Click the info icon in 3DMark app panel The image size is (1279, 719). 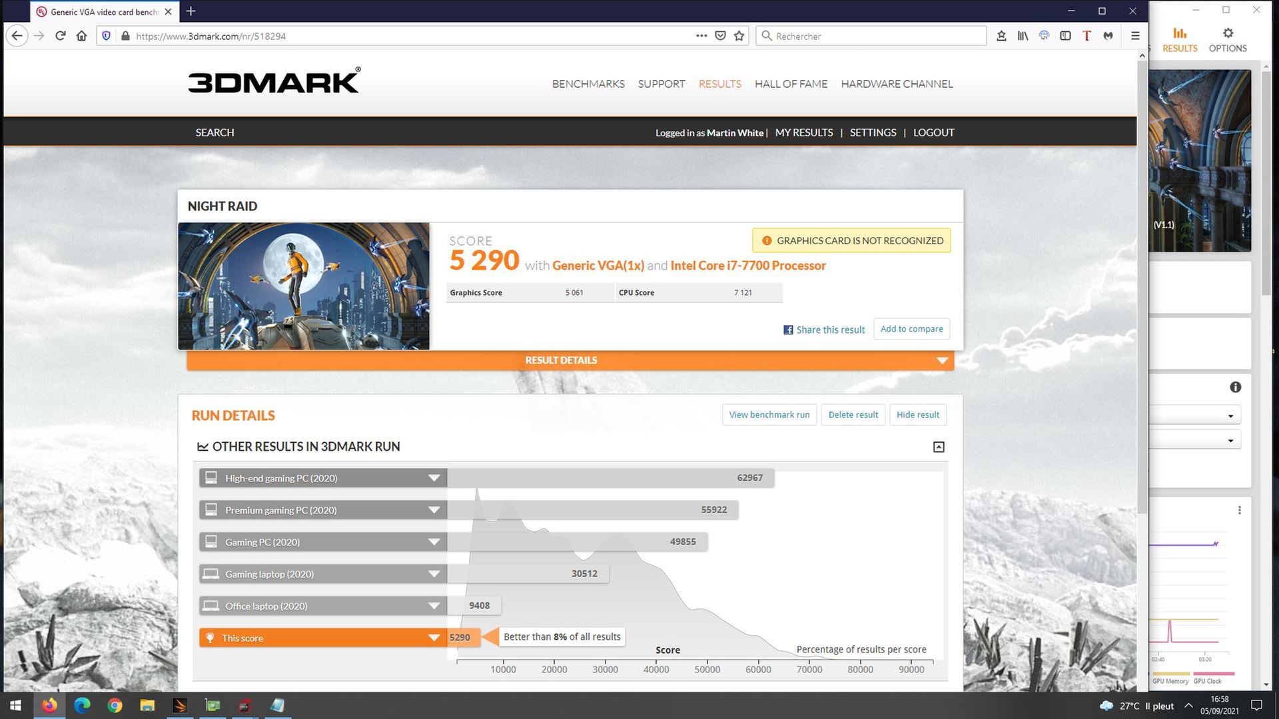point(1236,387)
